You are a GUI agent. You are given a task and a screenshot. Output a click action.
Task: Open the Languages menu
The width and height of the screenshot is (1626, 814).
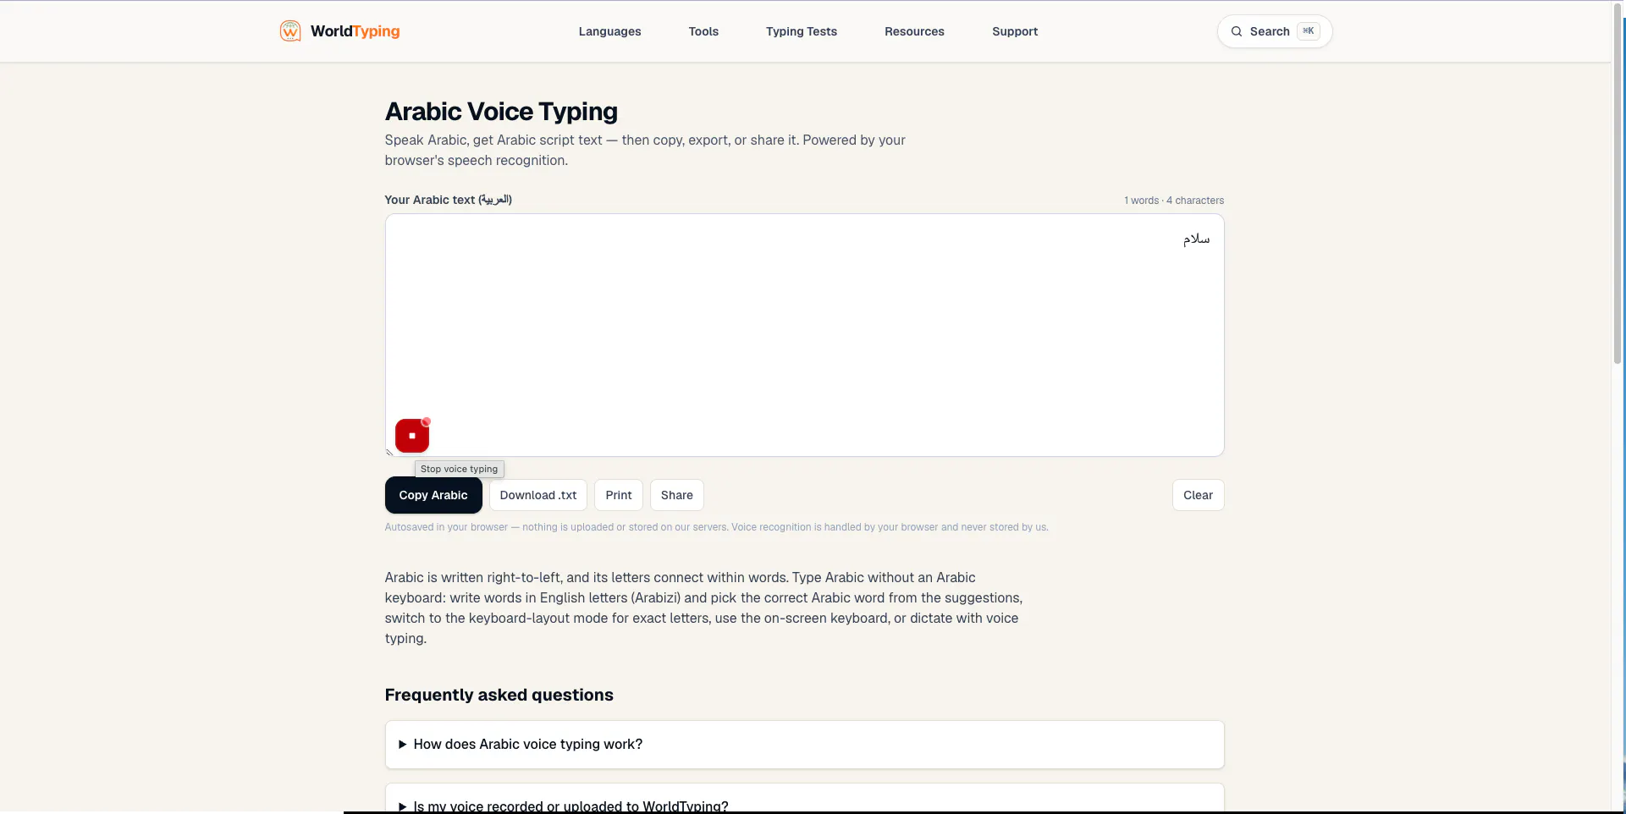tap(609, 31)
